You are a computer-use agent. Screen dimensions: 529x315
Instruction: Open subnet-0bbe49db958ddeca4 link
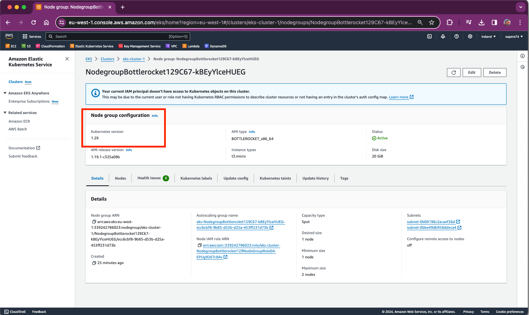pyautogui.click(x=434, y=227)
